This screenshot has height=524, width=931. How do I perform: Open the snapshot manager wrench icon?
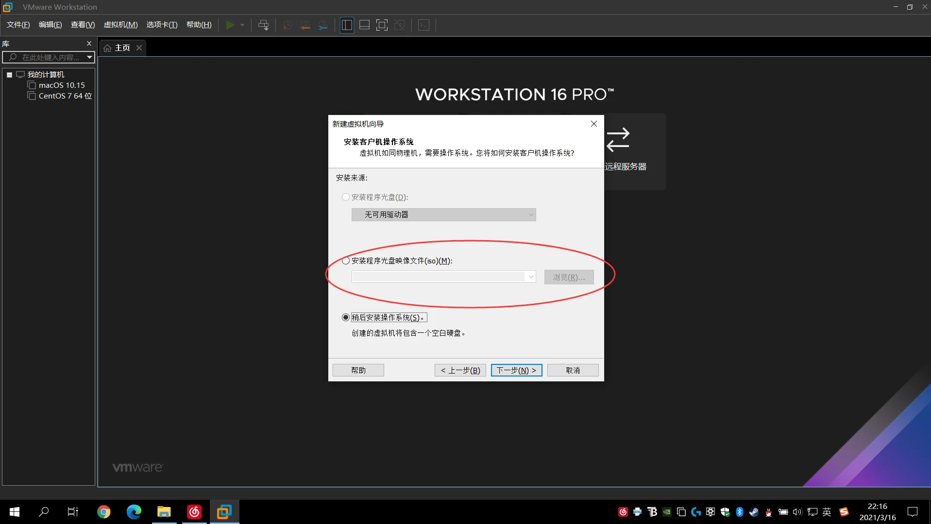pyautogui.click(x=323, y=25)
